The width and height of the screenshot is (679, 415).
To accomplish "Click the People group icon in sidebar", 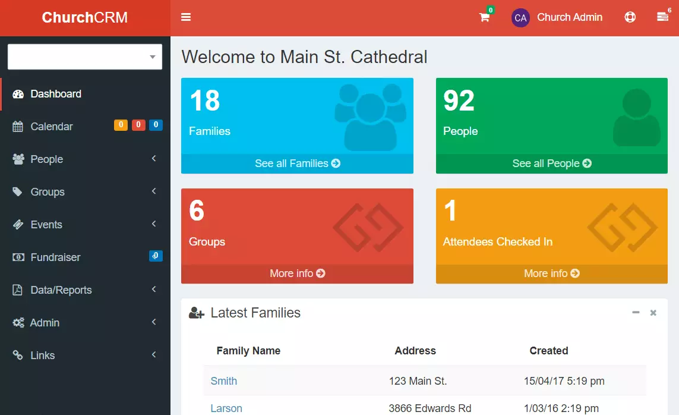I will 18,159.
